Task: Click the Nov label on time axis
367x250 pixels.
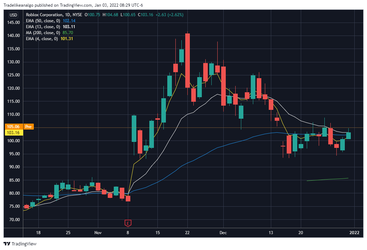Action: 98,233
